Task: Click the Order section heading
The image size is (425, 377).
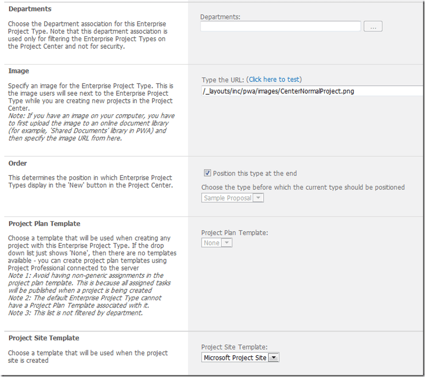Action: [18, 163]
